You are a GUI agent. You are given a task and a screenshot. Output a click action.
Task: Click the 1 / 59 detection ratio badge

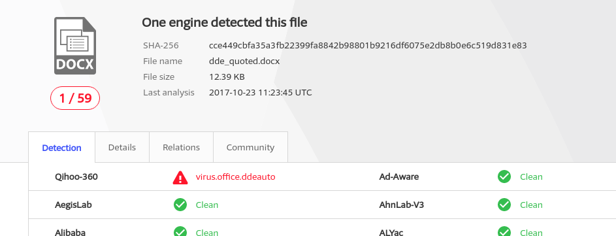point(75,98)
